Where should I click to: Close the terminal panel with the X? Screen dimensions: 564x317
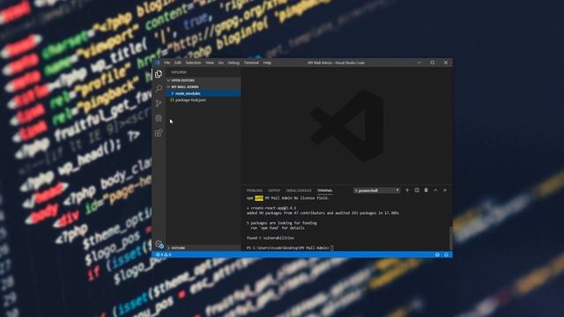[x=445, y=190]
